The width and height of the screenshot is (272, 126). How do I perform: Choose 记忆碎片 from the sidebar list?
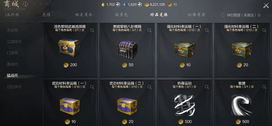(x=14, y=87)
